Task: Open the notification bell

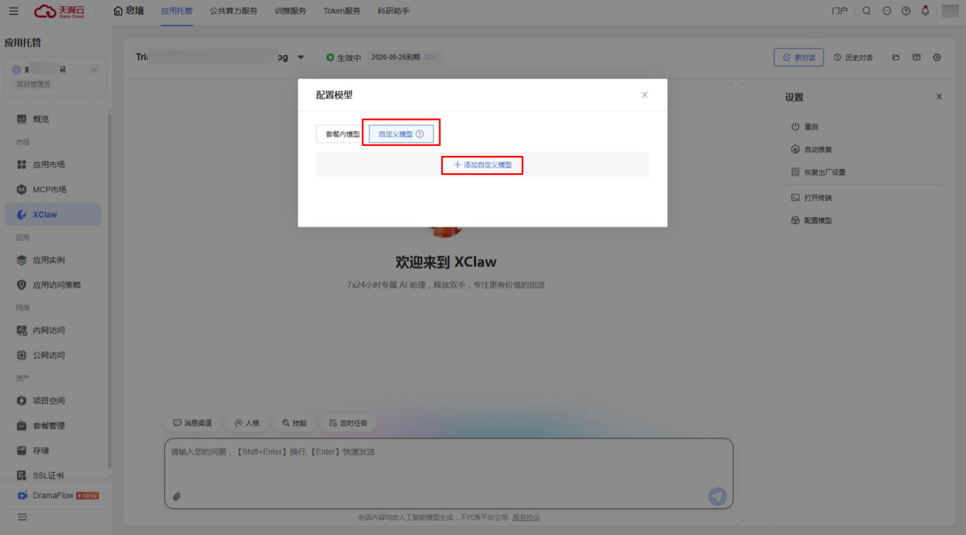Action: coord(925,11)
